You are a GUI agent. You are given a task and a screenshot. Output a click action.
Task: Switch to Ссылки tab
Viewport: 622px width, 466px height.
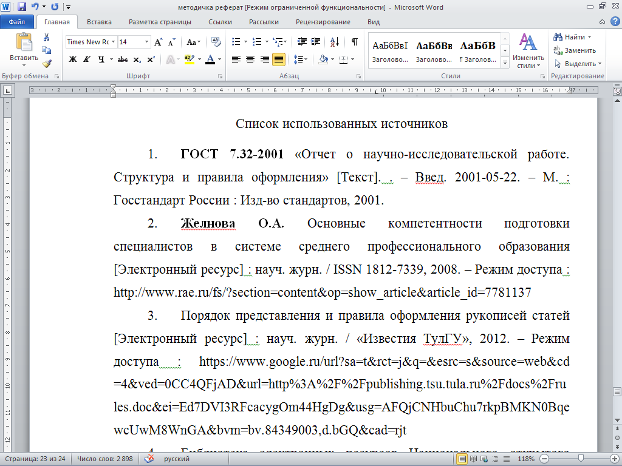tap(220, 22)
